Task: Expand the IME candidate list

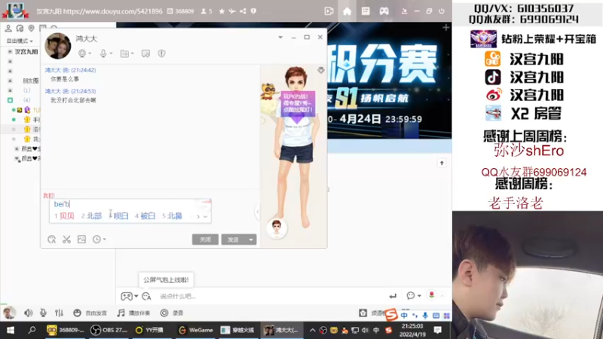Action: pos(205,216)
